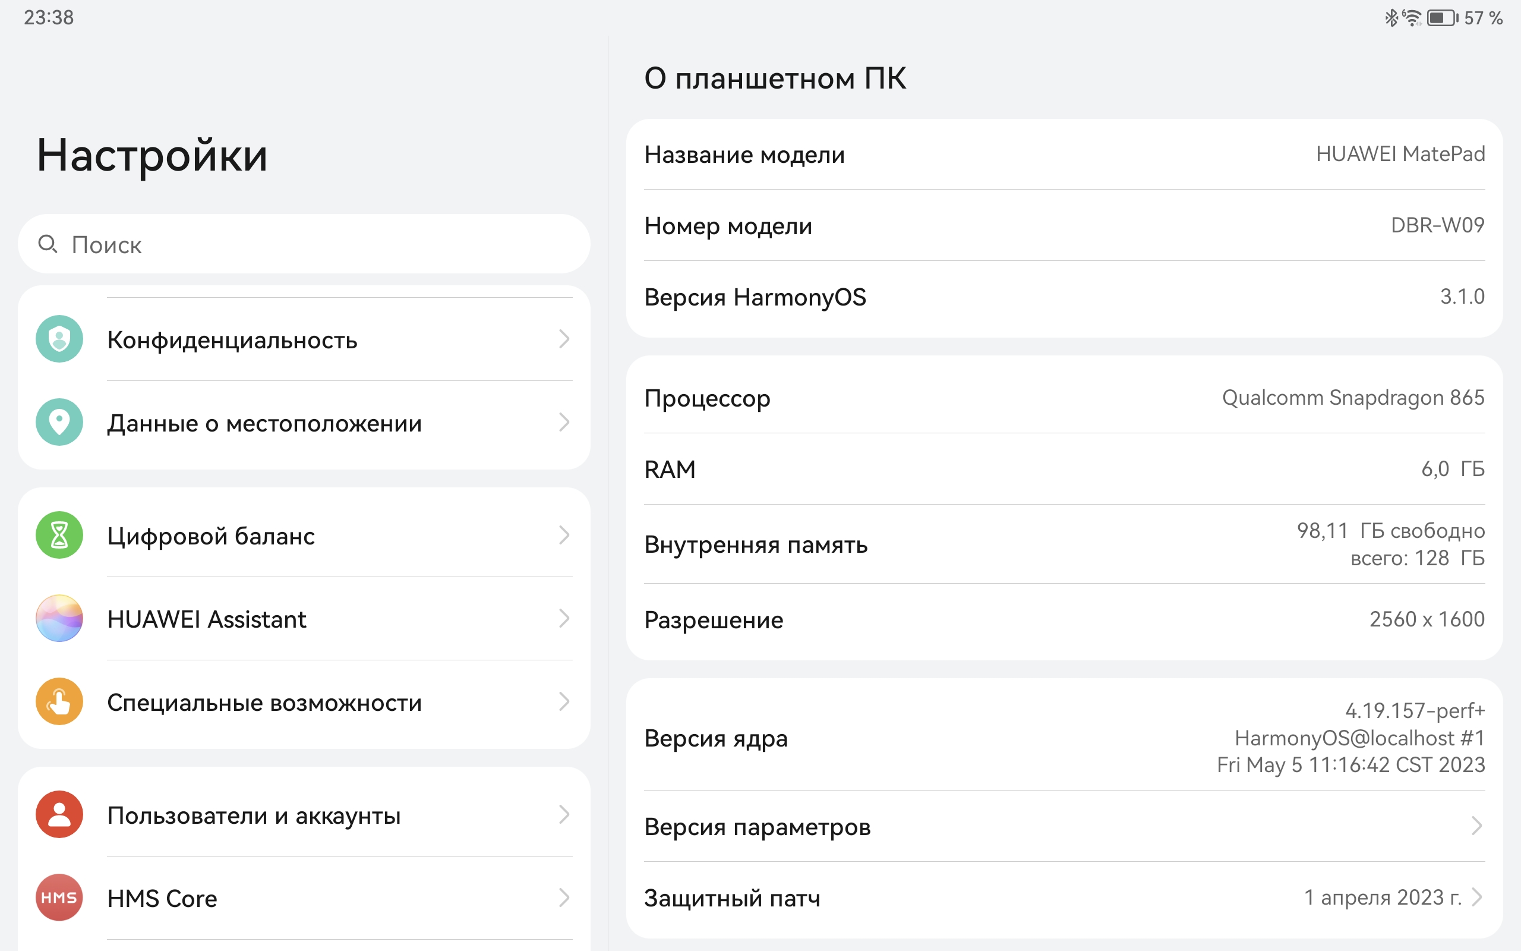Tap the Разрешение label
This screenshot has height=951, width=1521.
[x=714, y=620]
